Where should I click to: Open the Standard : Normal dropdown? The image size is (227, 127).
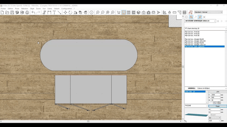208,12
